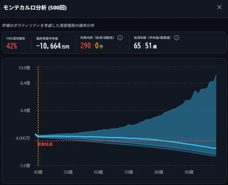Click the 70歳 x-axis label
The height and width of the screenshot is (185, 228).
tap(129, 172)
